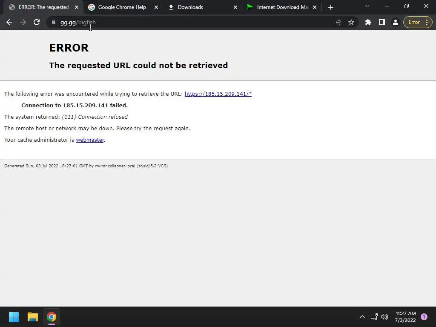
Task: Select "Connection to 185.15.209.141 failed." text
Action: click(x=75, y=106)
